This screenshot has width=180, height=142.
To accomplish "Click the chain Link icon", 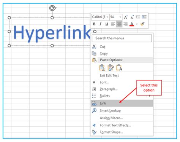I will (x=94, y=103).
